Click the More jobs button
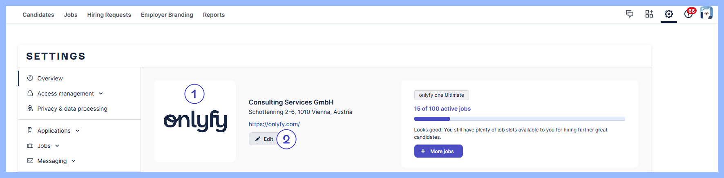The image size is (724, 178). 438,151
